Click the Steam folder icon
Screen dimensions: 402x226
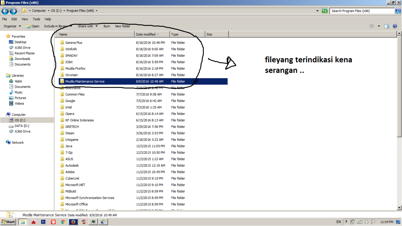tap(62, 133)
